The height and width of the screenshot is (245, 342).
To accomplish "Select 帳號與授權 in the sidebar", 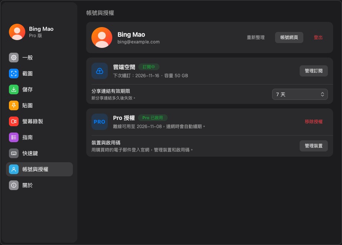I will click(x=39, y=169).
